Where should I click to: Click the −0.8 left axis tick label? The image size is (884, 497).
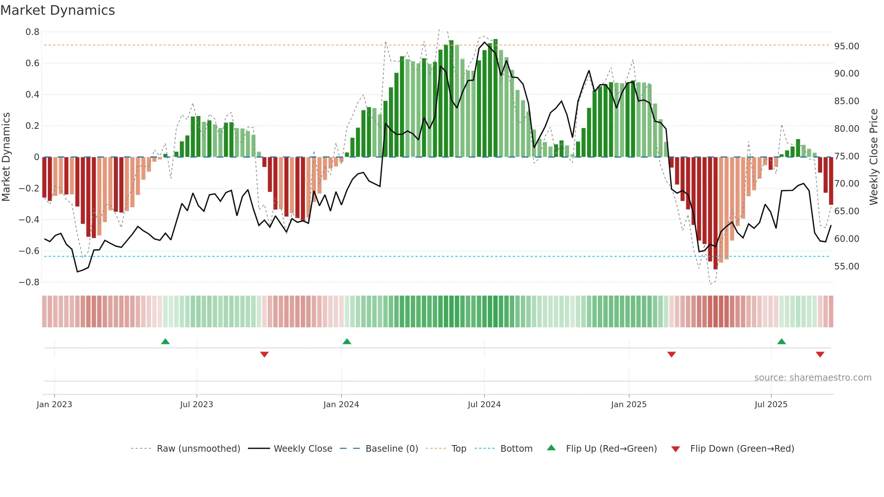click(29, 282)
